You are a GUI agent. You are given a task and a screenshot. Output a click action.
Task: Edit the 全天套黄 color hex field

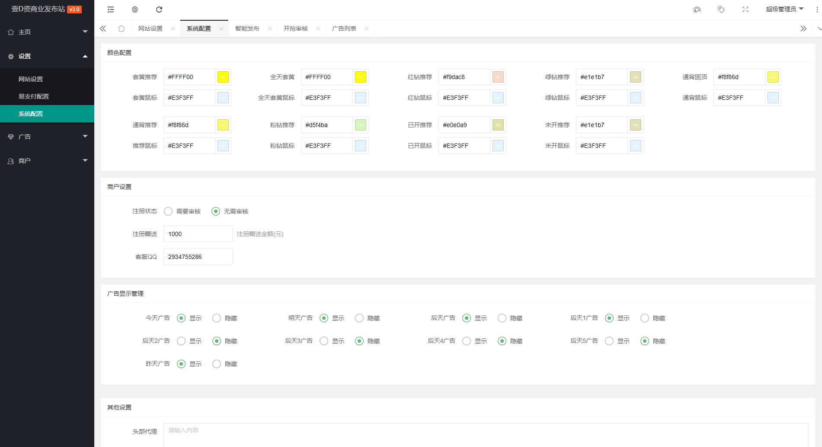327,77
